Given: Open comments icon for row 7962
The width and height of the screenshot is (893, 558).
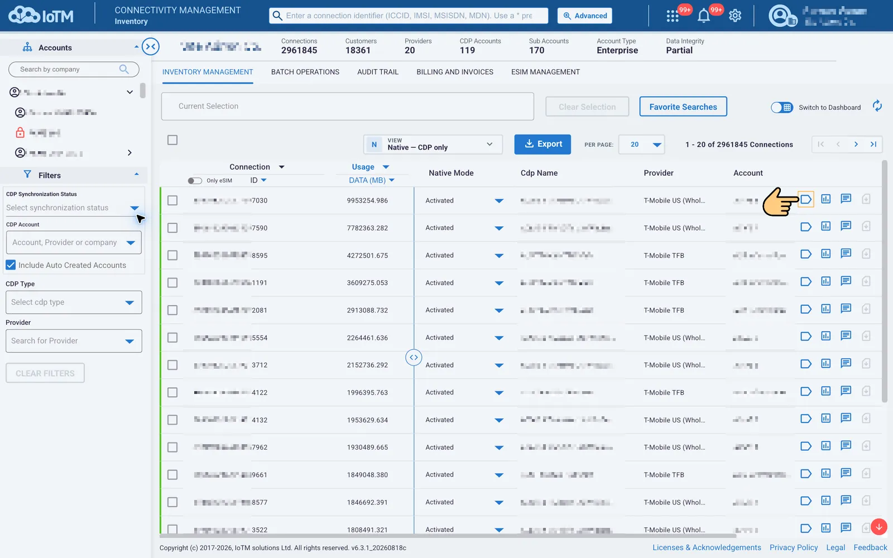Looking at the screenshot, I should coord(846,445).
